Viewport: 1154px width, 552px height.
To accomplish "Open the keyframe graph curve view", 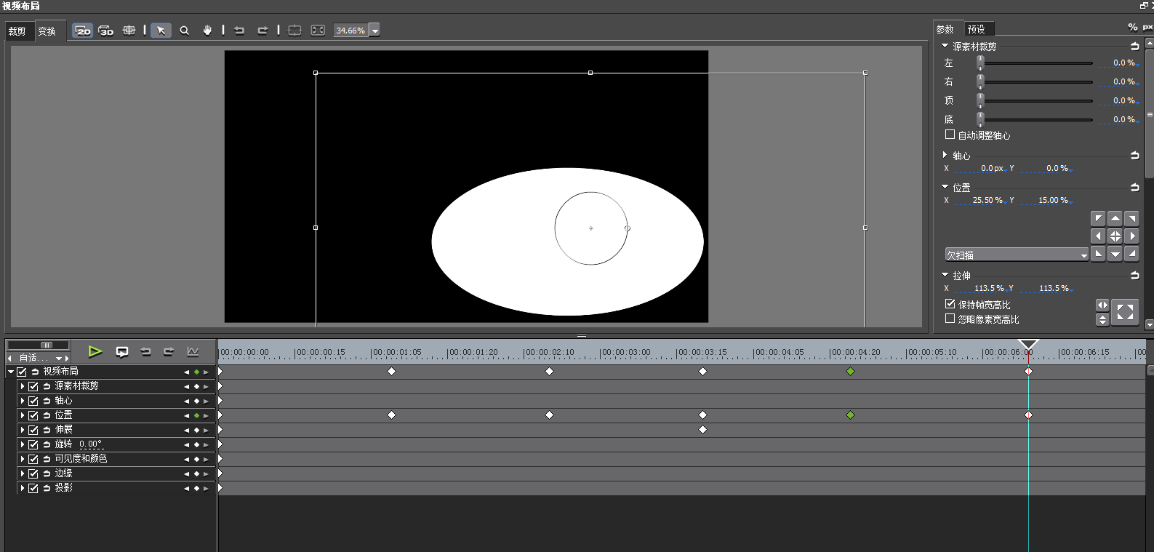I will click(193, 352).
